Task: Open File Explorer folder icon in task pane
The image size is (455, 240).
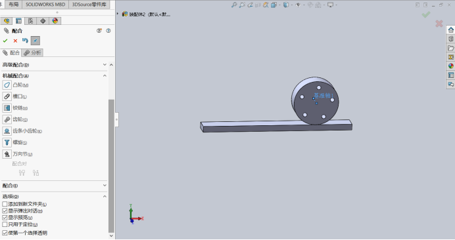Action: (x=450, y=48)
